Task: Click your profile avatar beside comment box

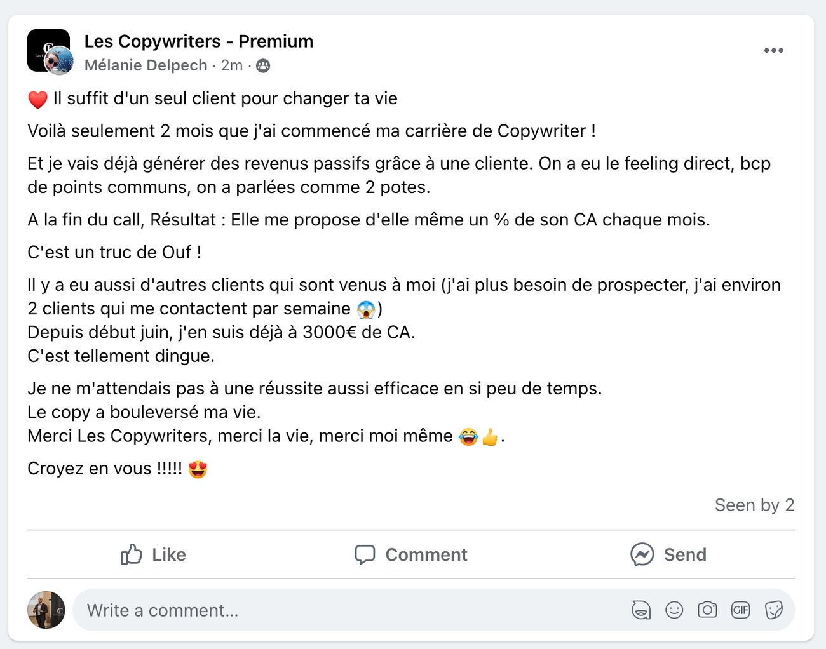Action: pos(46,610)
